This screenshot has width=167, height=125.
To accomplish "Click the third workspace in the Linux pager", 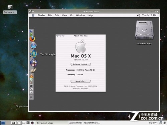I will coord(13,123).
